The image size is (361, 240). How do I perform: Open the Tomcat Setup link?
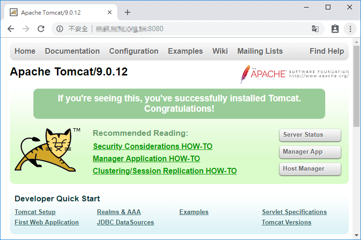(x=35, y=212)
